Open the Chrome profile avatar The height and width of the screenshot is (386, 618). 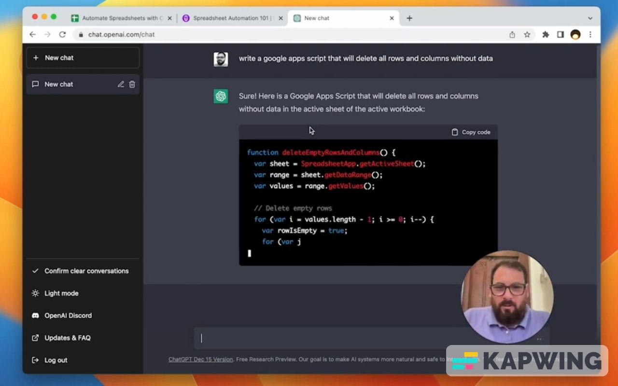[x=575, y=34]
